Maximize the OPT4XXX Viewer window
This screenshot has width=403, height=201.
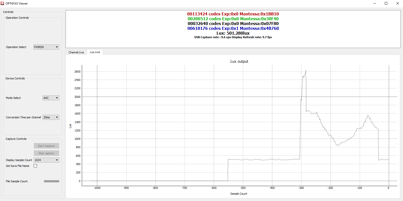click(386, 3)
